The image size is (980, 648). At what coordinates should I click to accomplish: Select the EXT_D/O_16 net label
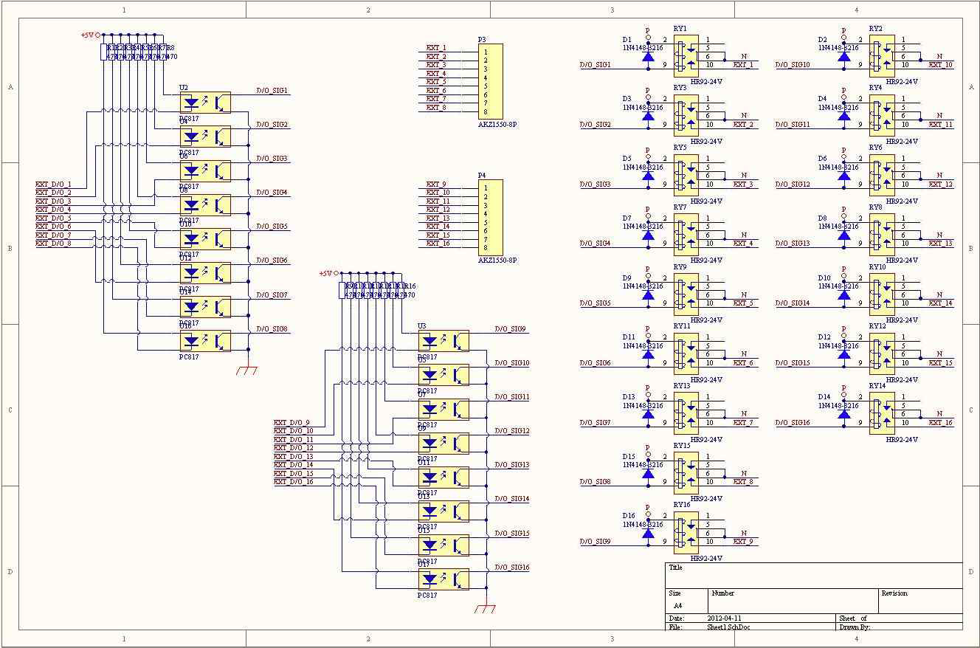(294, 482)
